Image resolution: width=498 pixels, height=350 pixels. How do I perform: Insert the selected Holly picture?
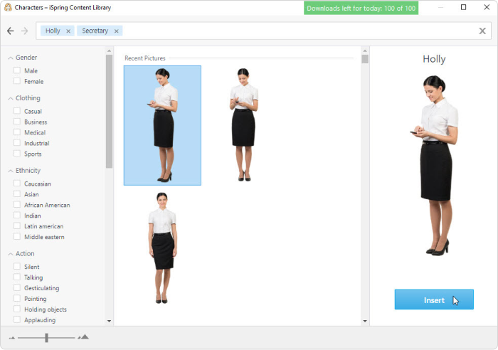[x=434, y=299]
